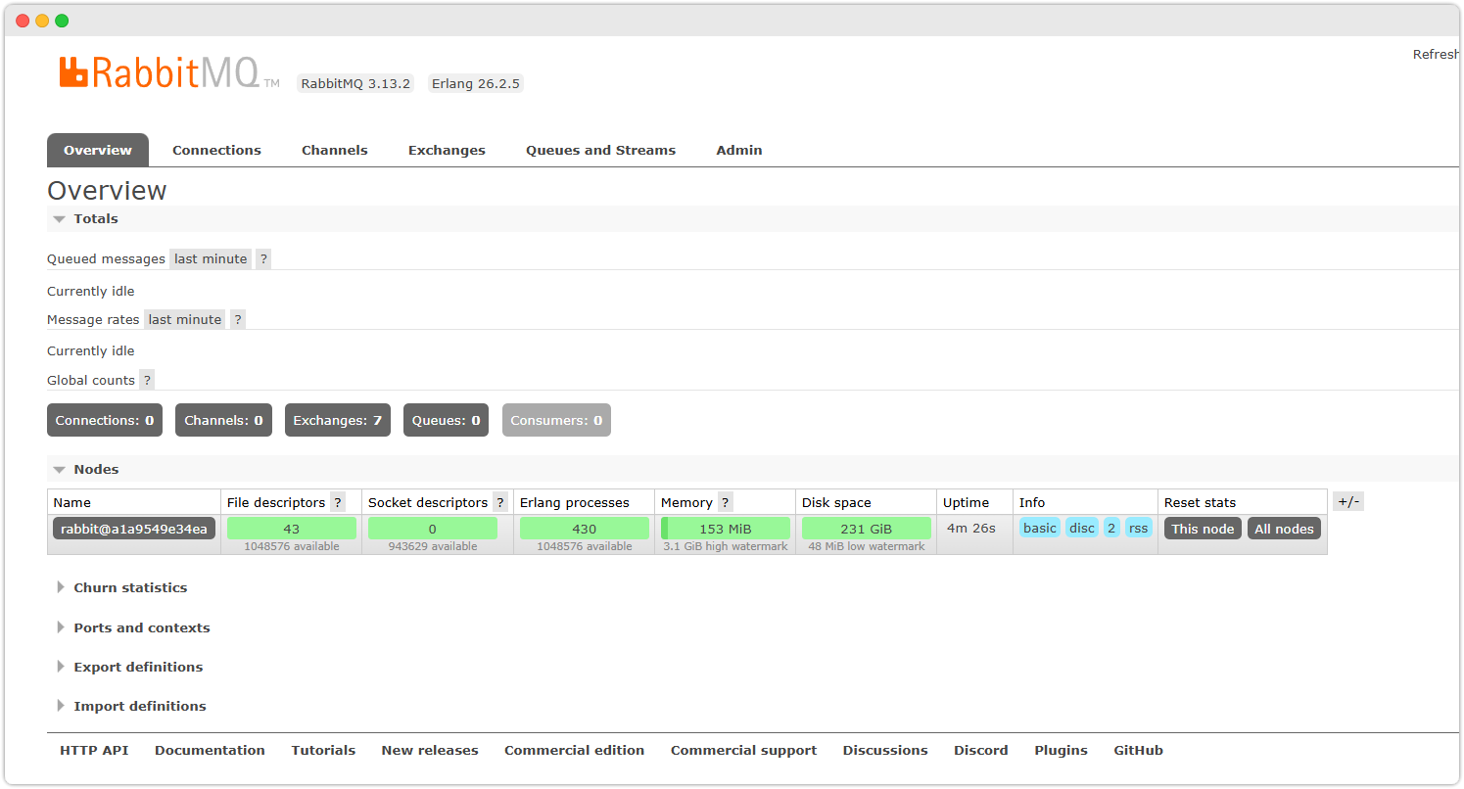1464x789 pixels.
Task: Reset stats for This node
Action: coord(1203,529)
